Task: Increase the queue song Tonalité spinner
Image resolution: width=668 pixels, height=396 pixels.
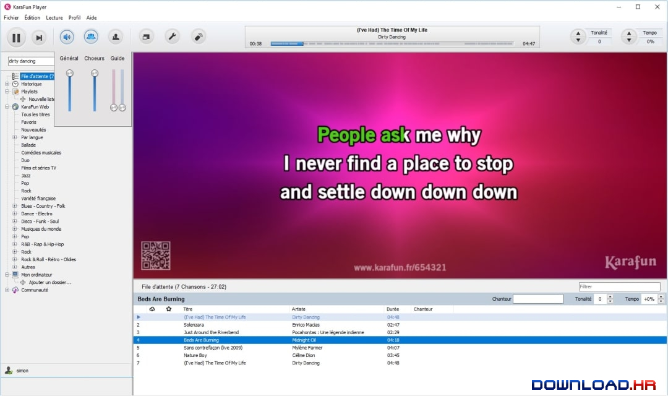Action: 610,296
